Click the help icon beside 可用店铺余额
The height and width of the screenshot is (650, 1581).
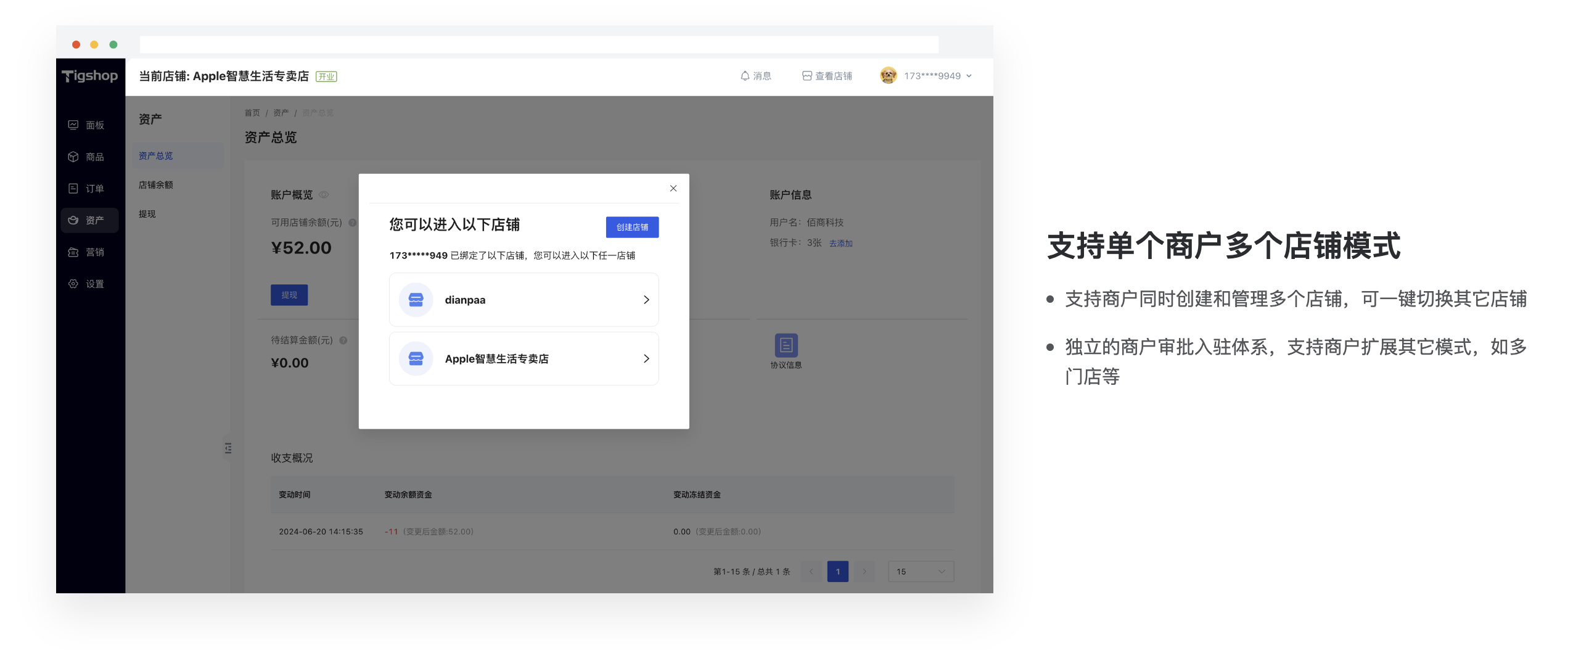pyautogui.click(x=353, y=223)
